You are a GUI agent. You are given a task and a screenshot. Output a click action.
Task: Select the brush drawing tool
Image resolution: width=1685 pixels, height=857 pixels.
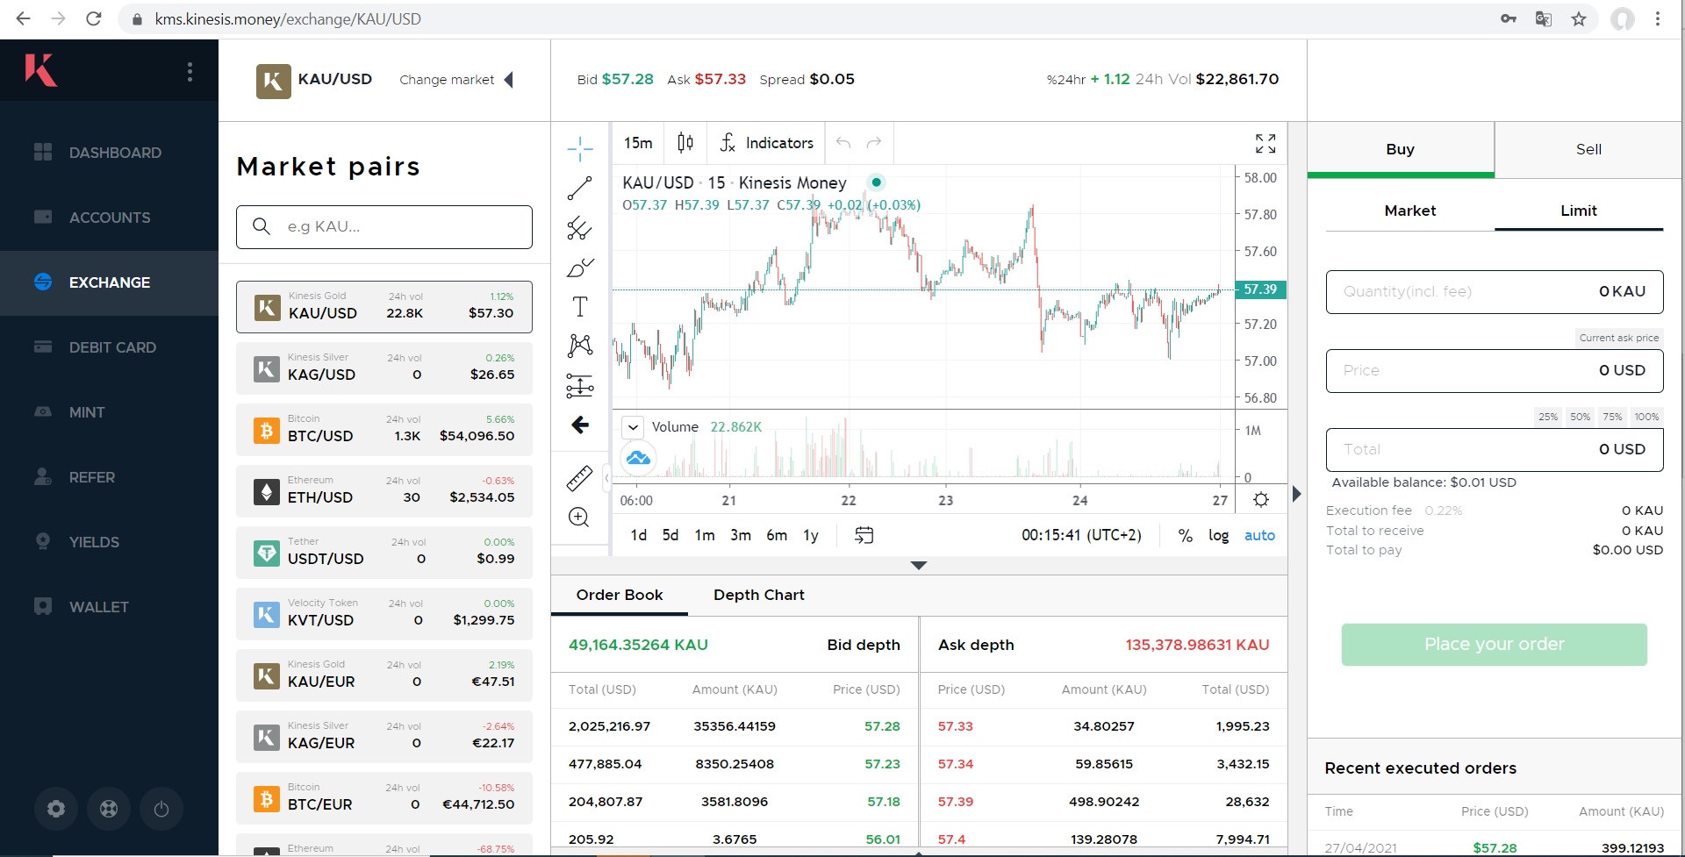[x=579, y=268]
